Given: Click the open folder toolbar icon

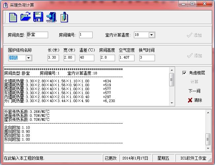Looking at the screenshot, I should click(x=25, y=17).
